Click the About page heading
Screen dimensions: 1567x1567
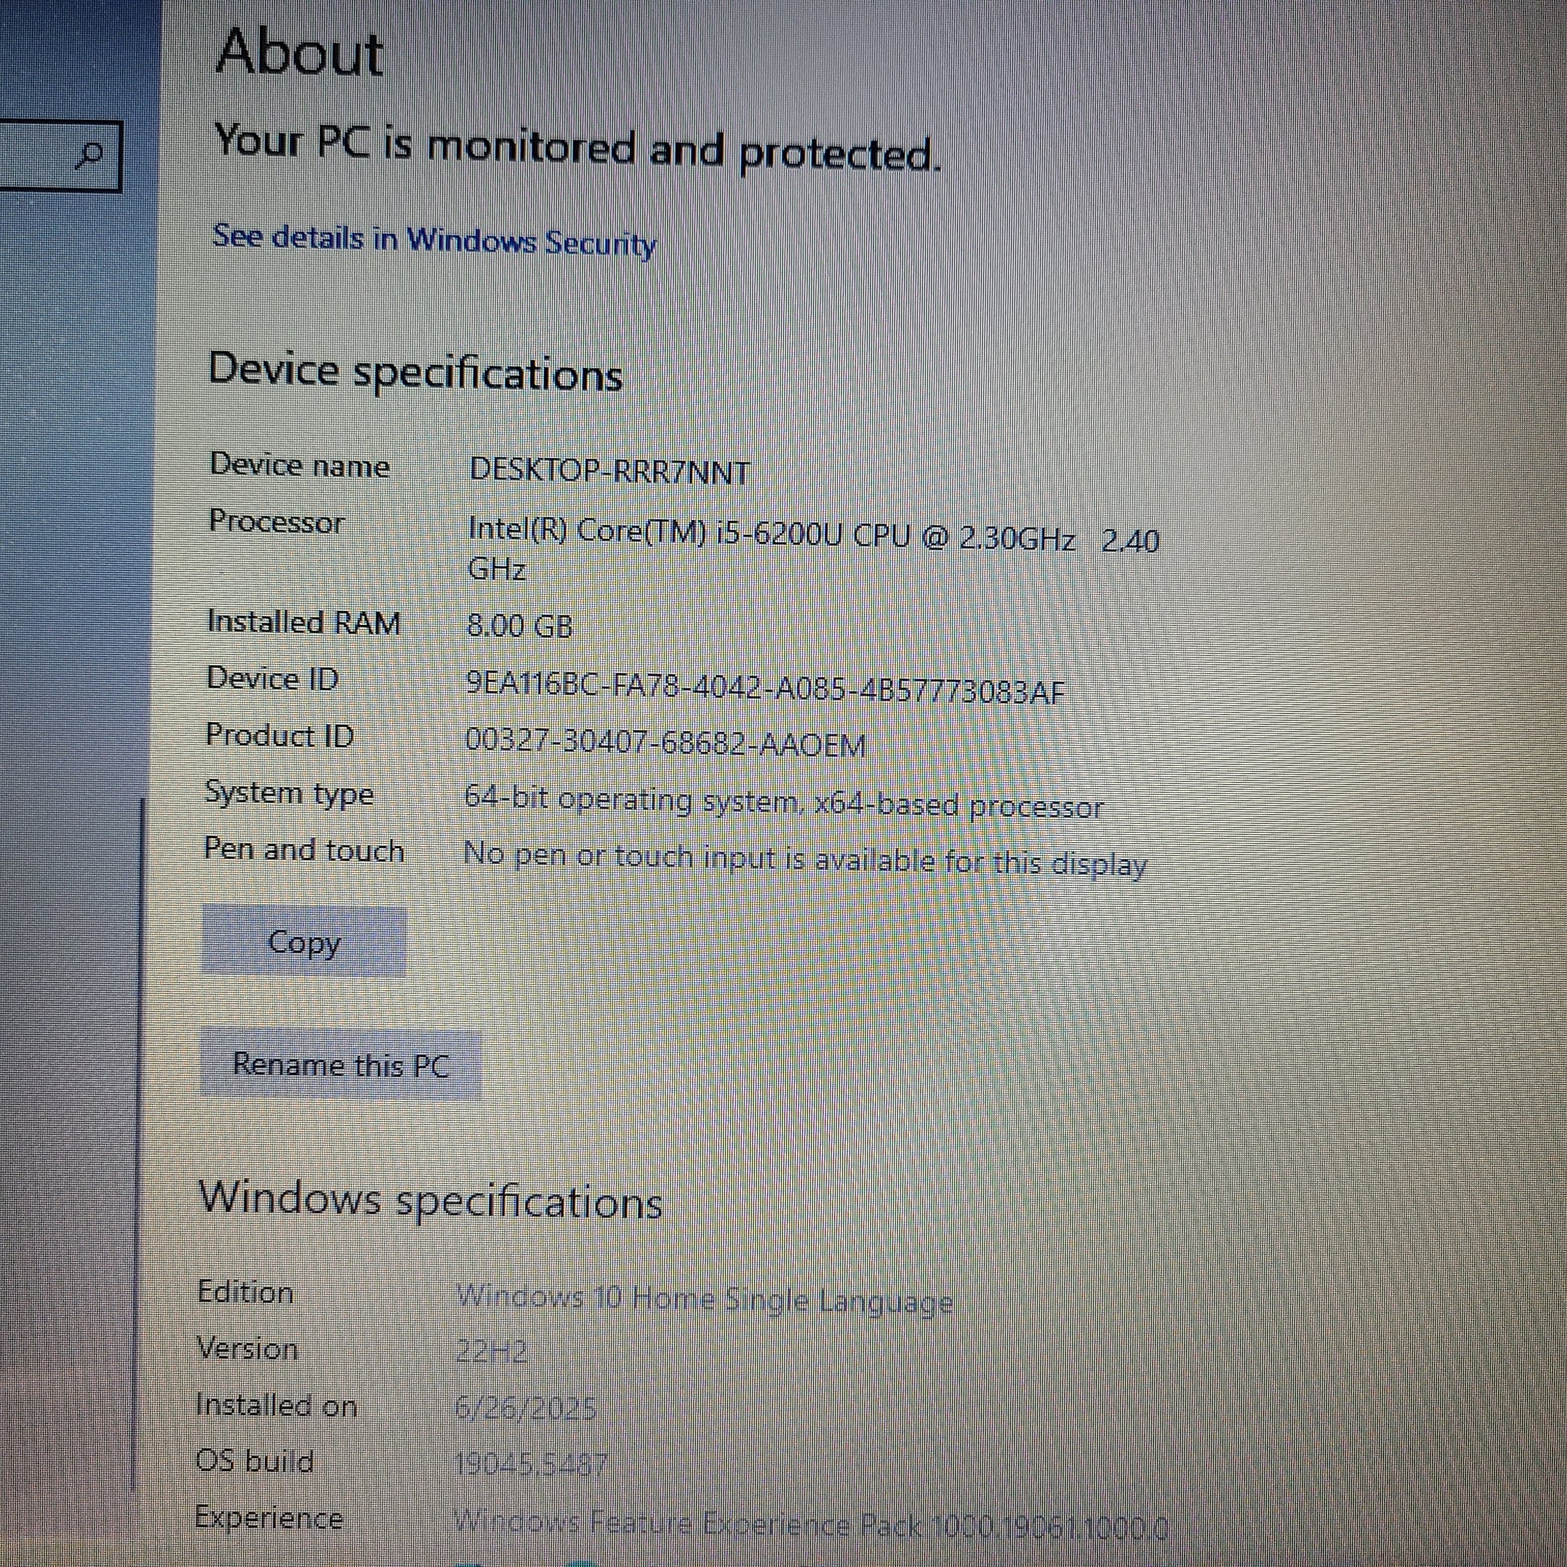300,52
